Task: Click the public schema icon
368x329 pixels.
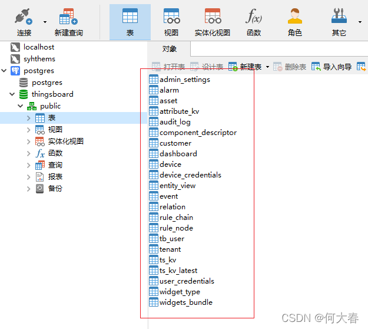Action: pos(32,106)
